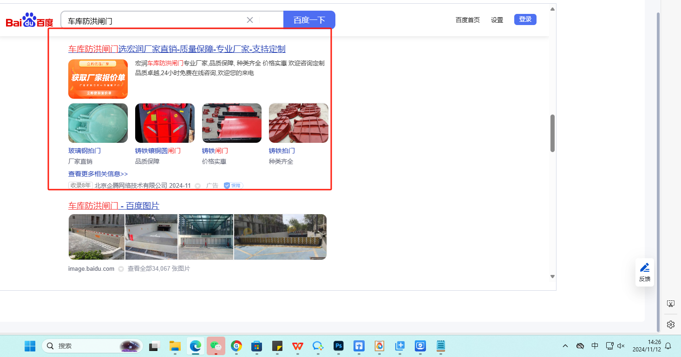
Task: Click the Baidu logo
Action: click(x=30, y=20)
